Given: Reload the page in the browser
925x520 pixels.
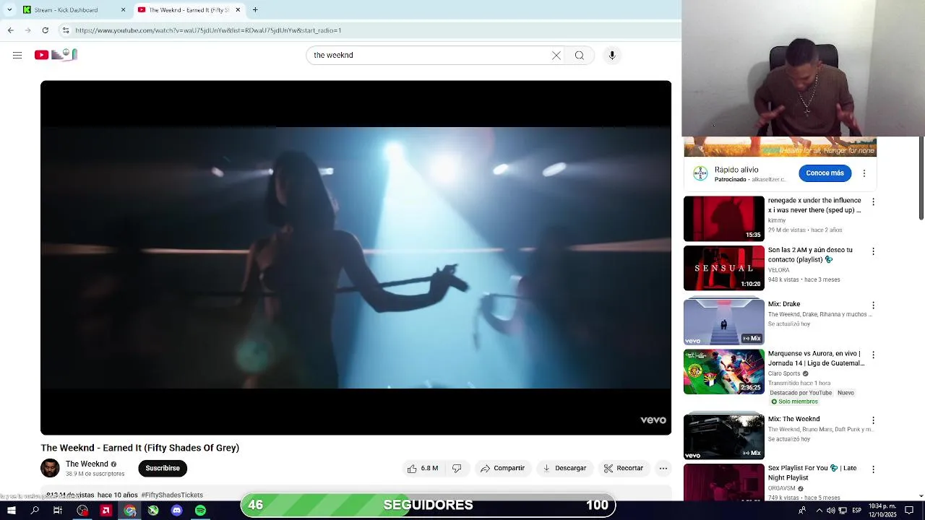Looking at the screenshot, I should tap(45, 30).
